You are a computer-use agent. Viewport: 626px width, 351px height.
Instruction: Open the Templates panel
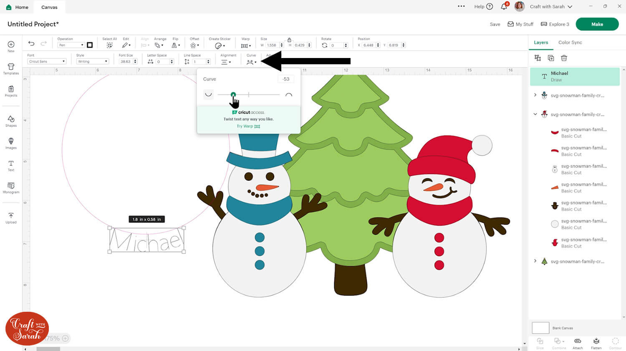click(11, 68)
